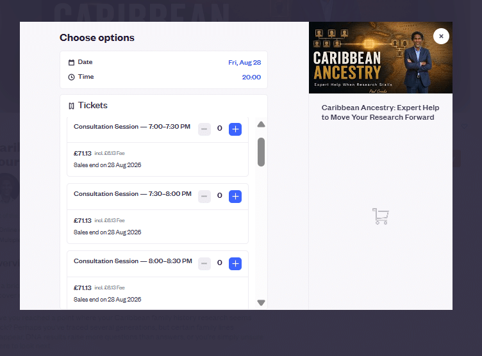This screenshot has height=356, width=482.
Task: Add one 8:00–8:30 PM consultation ticket
Action: [235, 264]
